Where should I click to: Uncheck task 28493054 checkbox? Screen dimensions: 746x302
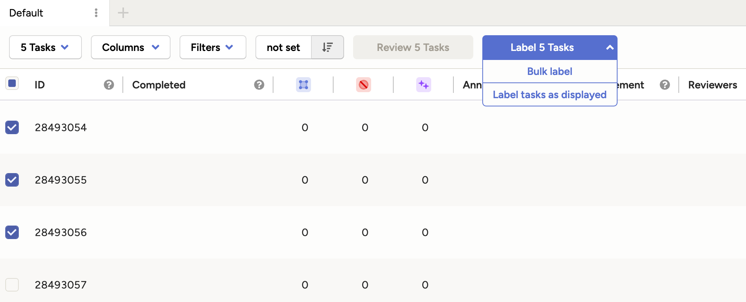click(x=12, y=127)
